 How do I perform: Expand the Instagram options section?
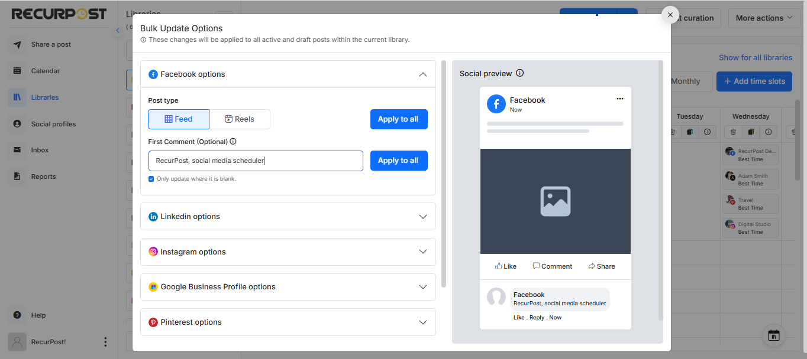(288, 252)
